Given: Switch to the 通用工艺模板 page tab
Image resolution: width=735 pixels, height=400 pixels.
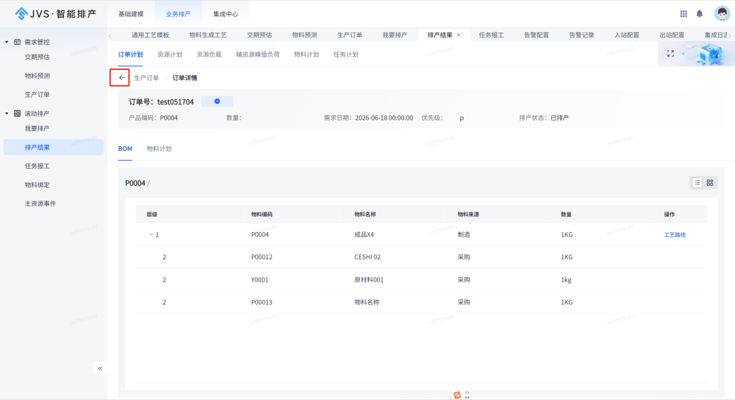Looking at the screenshot, I should 150,35.
